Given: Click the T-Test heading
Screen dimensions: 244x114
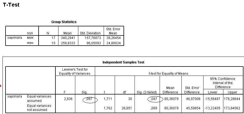Looking at the screenshot, I should click(x=11, y=5).
